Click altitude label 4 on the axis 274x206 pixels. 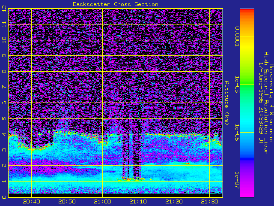pos(4,134)
